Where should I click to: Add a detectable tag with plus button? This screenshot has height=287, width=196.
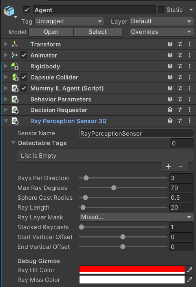click(168, 166)
